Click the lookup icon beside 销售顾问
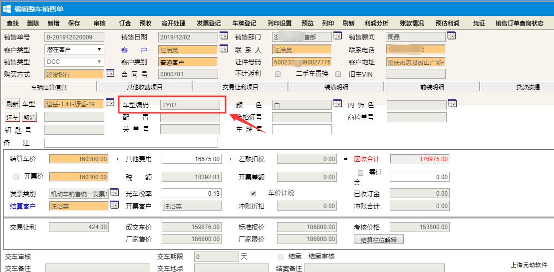This screenshot has height=272, width=554. (x=451, y=36)
